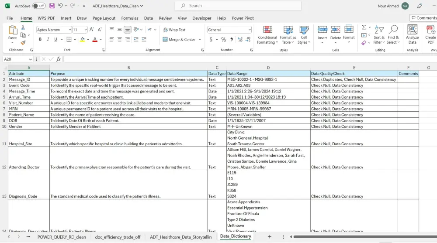This screenshot has width=437, height=243.
Task: Apply red font color swatch
Action: pos(95,40)
